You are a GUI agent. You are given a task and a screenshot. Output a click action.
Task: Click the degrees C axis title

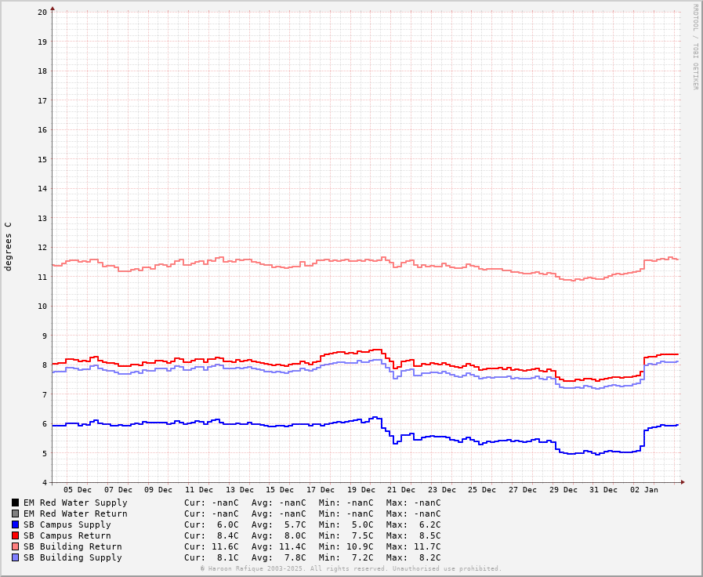coord(9,246)
